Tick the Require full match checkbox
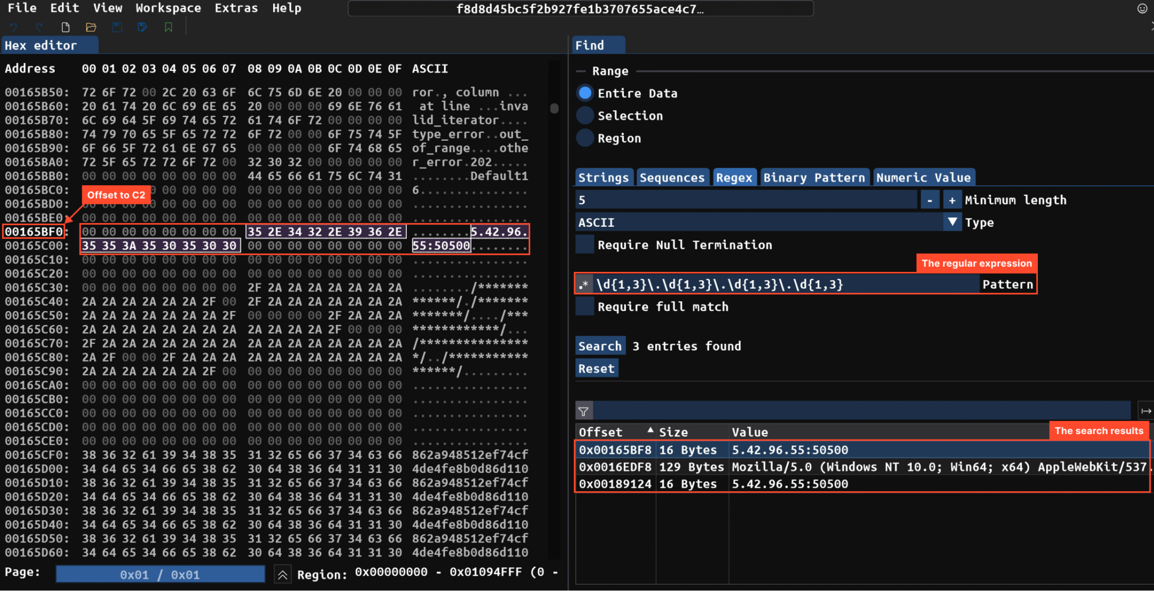The image size is (1154, 591). [x=585, y=307]
